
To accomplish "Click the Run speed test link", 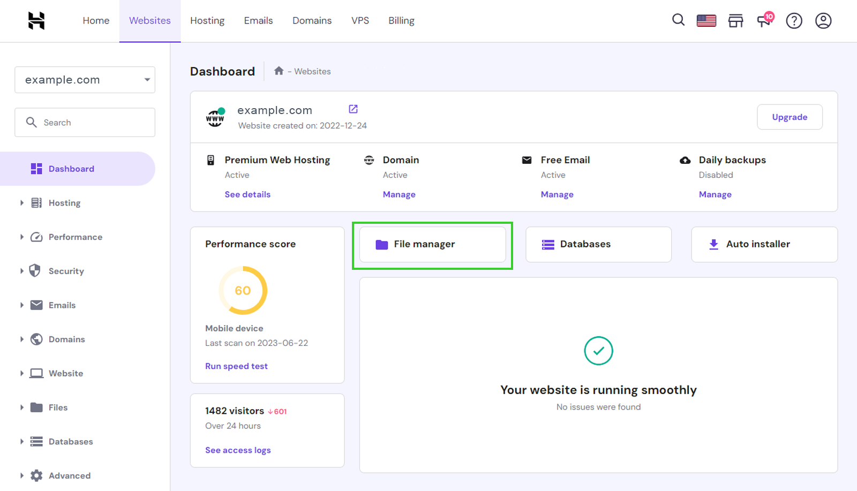I will click(236, 366).
